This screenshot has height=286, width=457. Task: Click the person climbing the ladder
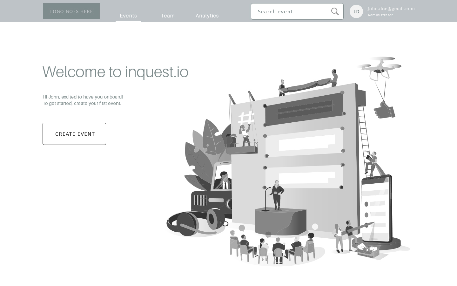[x=372, y=163]
